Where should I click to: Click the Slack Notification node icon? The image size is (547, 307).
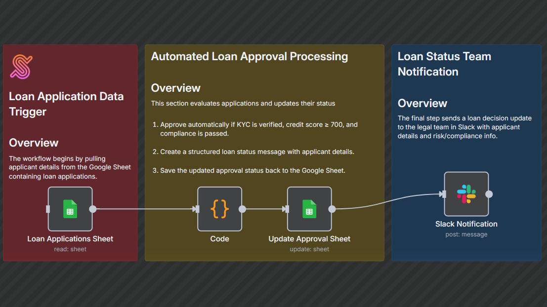click(466, 194)
